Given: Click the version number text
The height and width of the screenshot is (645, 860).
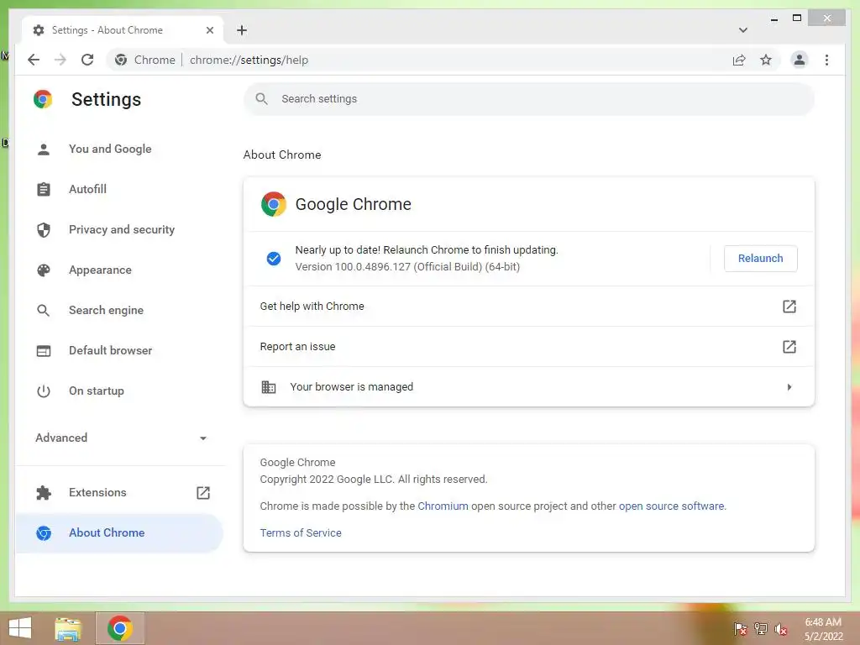Looking at the screenshot, I should tap(407, 266).
